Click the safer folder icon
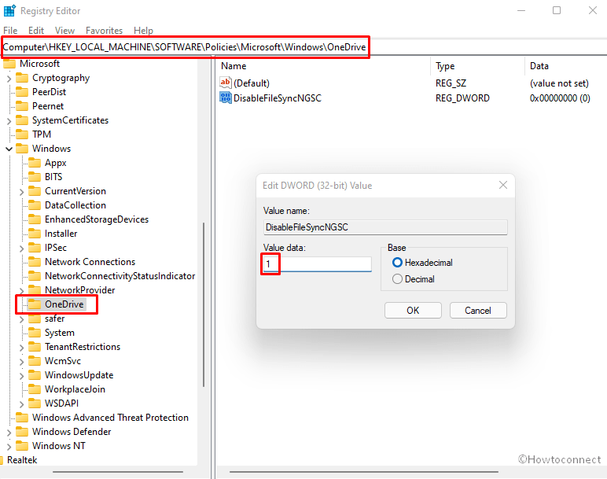Viewport: 607px width, 479px height. tap(35, 319)
